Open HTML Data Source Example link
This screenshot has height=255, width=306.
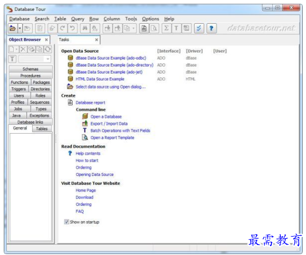tap(100, 79)
